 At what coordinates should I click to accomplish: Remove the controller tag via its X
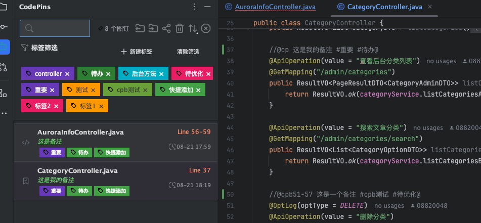67,74
